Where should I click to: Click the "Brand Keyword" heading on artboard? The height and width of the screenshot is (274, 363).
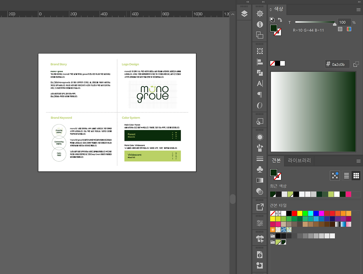61,118
